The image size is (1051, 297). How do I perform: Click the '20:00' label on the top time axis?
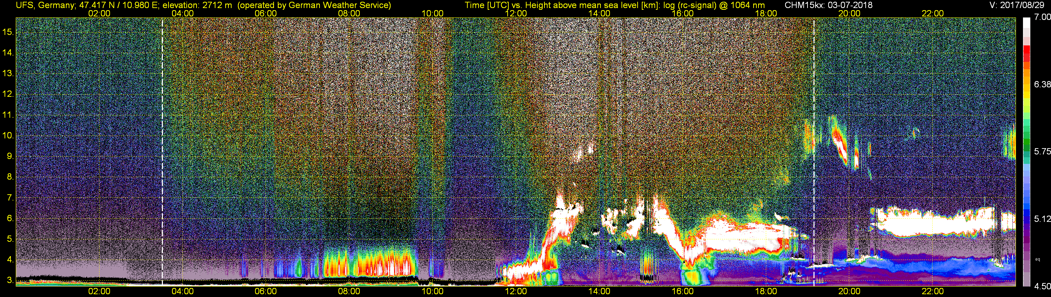pos(849,13)
